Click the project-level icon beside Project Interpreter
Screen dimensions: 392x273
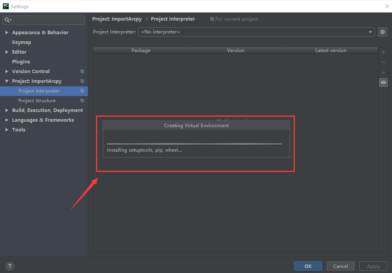pyautogui.click(x=82, y=91)
